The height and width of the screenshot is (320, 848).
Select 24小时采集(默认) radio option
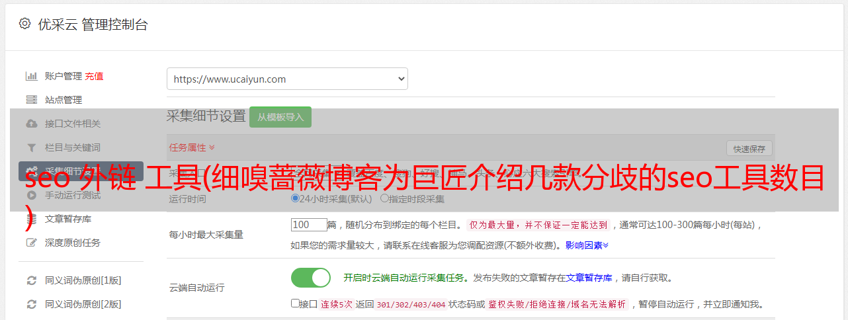(x=295, y=198)
